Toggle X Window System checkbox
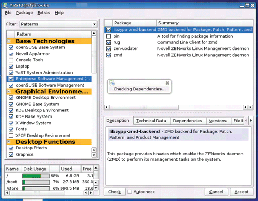This screenshot has height=201, width=258. click(x=11, y=123)
